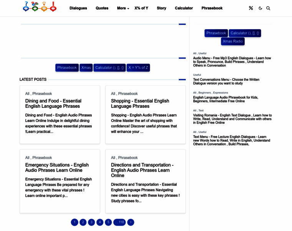Click Phrasebook category on Shopping card
This screenshot has width=292, height=231.
[x=128, y=94]
